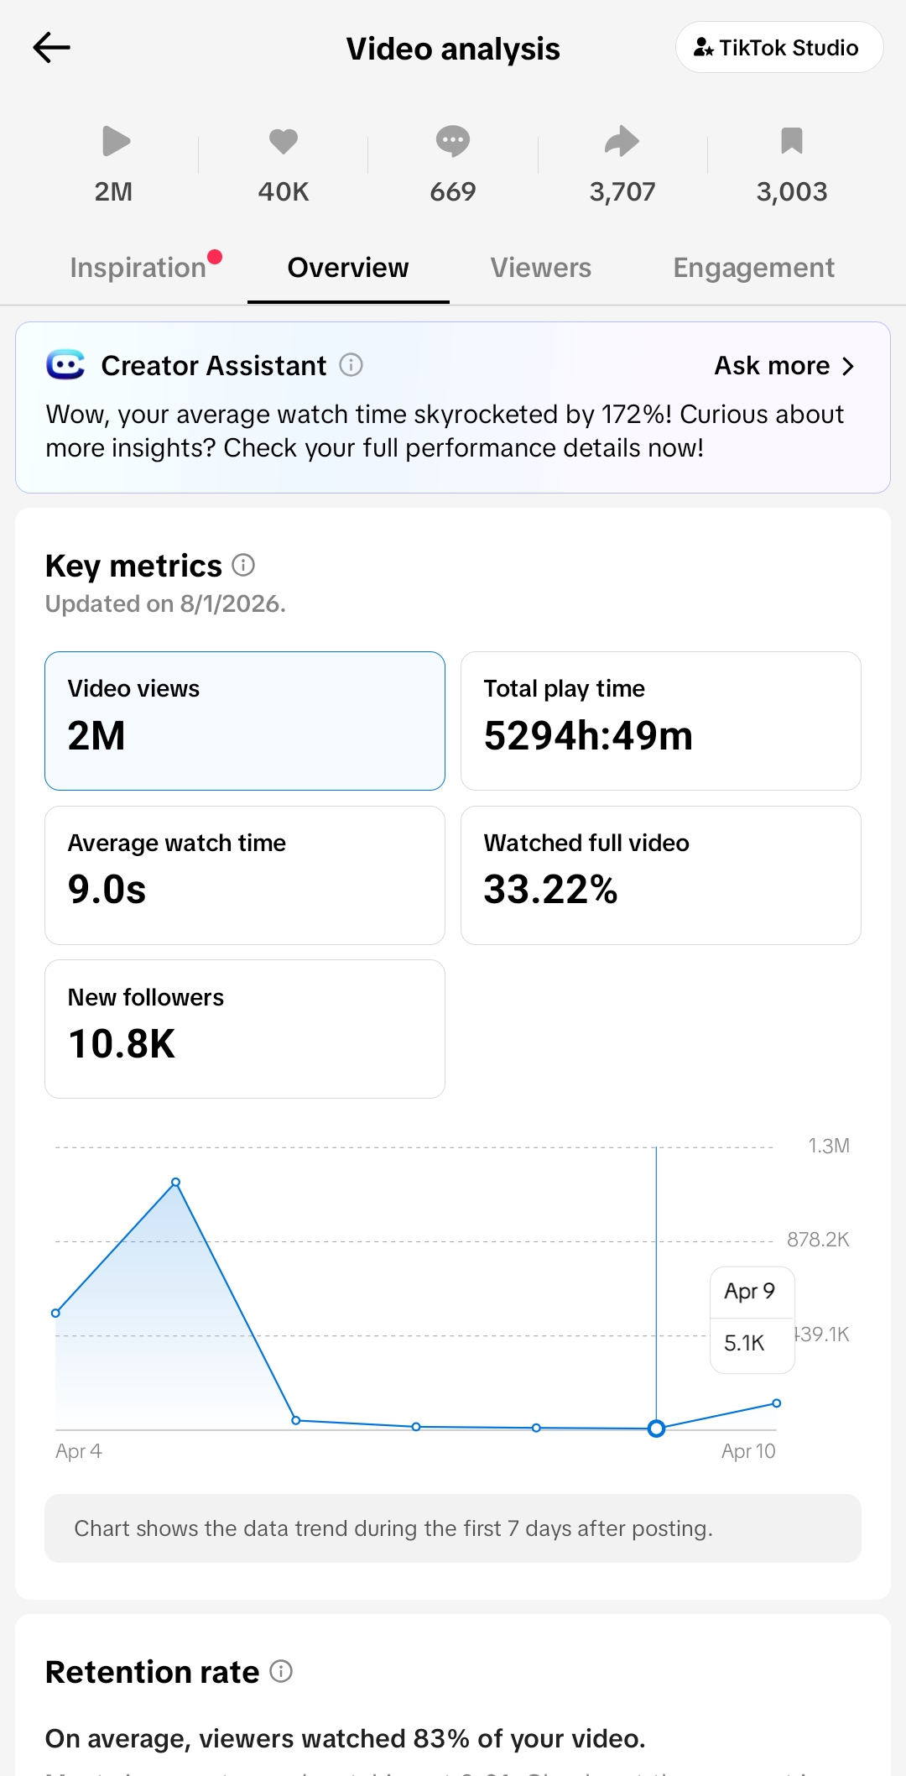The width and height of the screenshot is (906, 1776).
Task: Tap the Key metrics info icon
Action: pos(243,565)
